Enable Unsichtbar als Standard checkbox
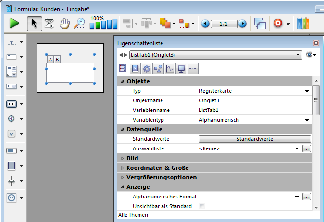 pyautogui.click(x=202, y=206)
